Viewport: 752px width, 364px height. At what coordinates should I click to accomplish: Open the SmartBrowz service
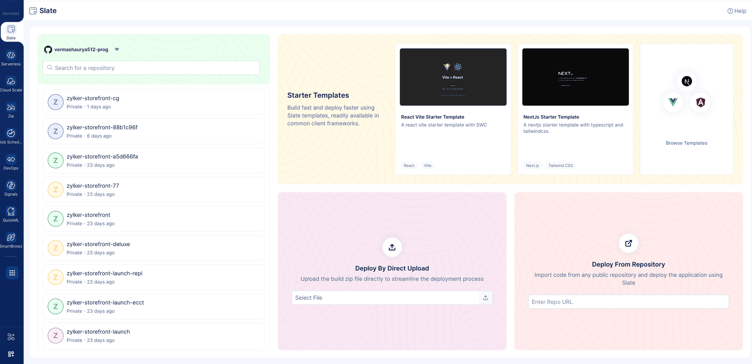[x=11, y=241]
